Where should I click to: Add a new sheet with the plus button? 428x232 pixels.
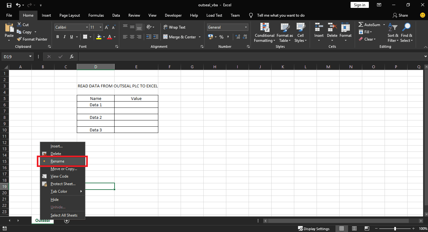pyautogui.click(x=66, y=220)
